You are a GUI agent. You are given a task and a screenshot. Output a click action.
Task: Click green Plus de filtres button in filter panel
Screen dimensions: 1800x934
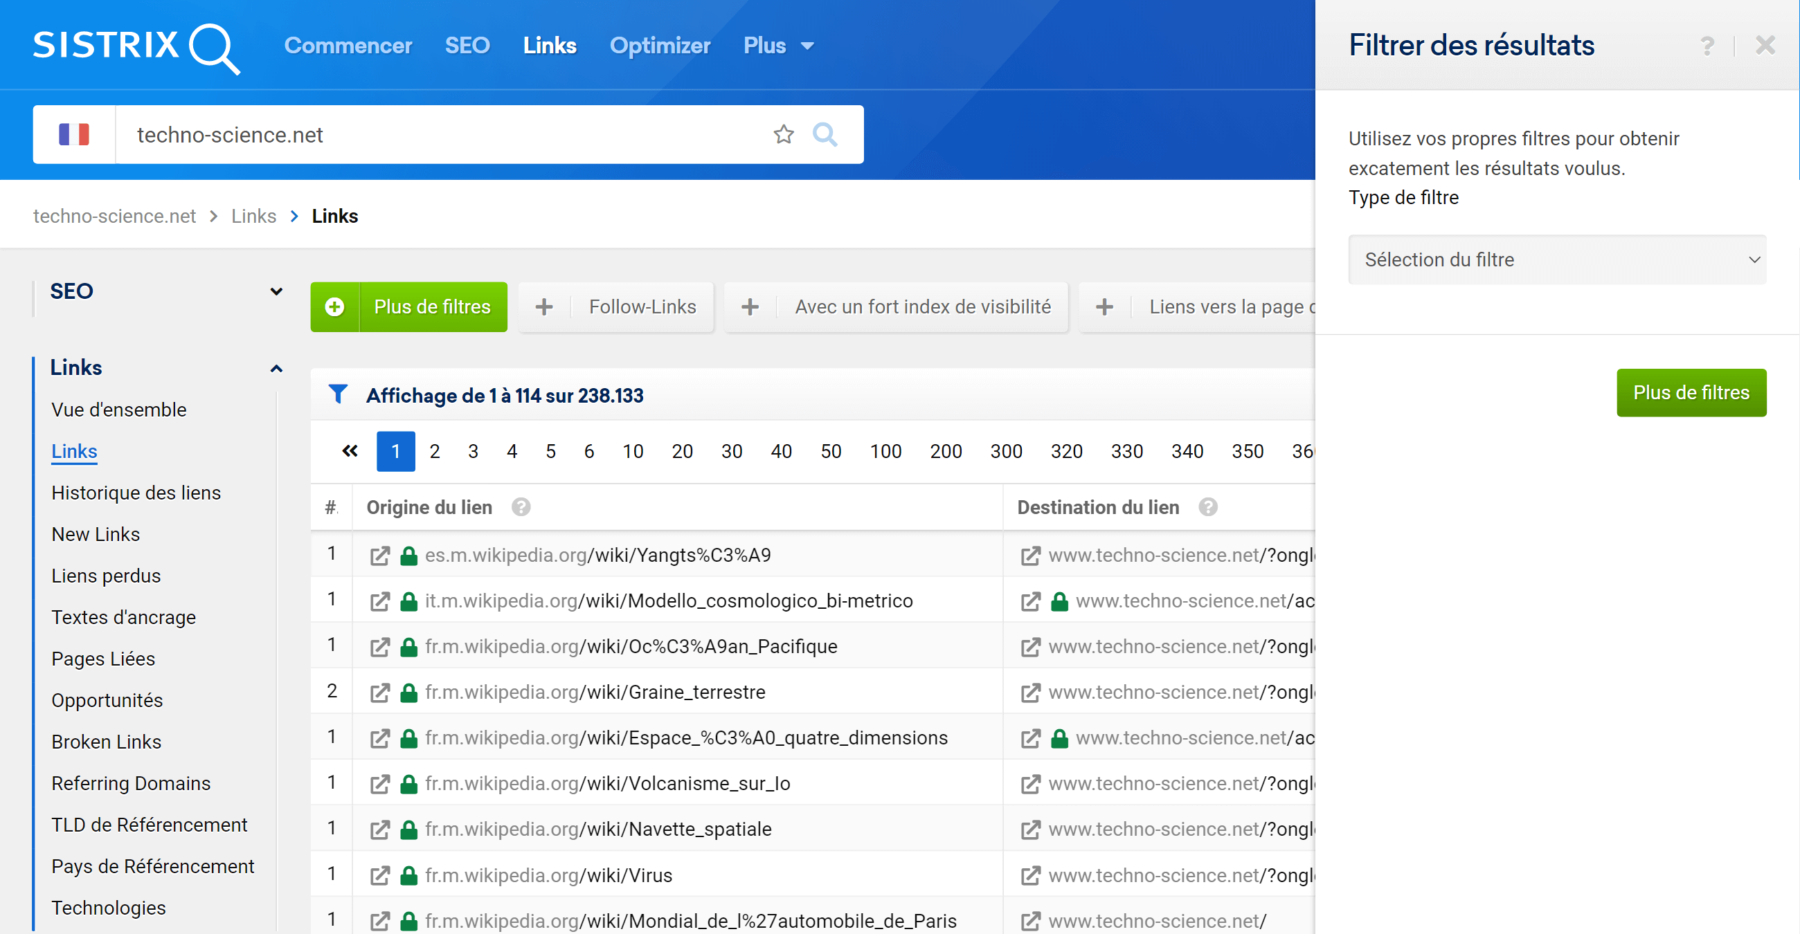tap(1691, 392)
